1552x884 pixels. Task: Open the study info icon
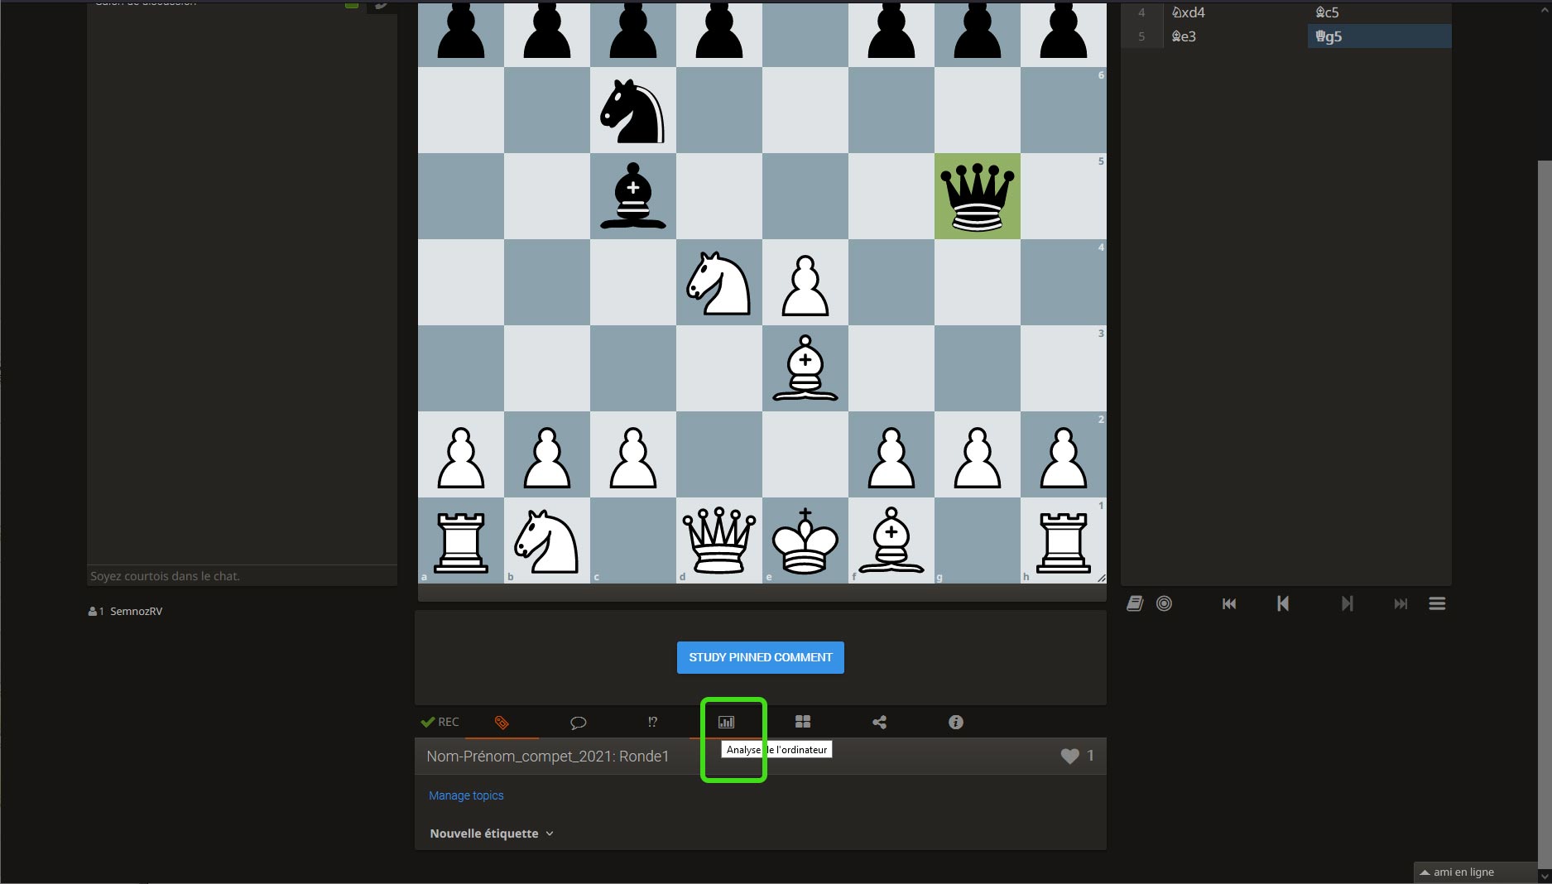955,723
